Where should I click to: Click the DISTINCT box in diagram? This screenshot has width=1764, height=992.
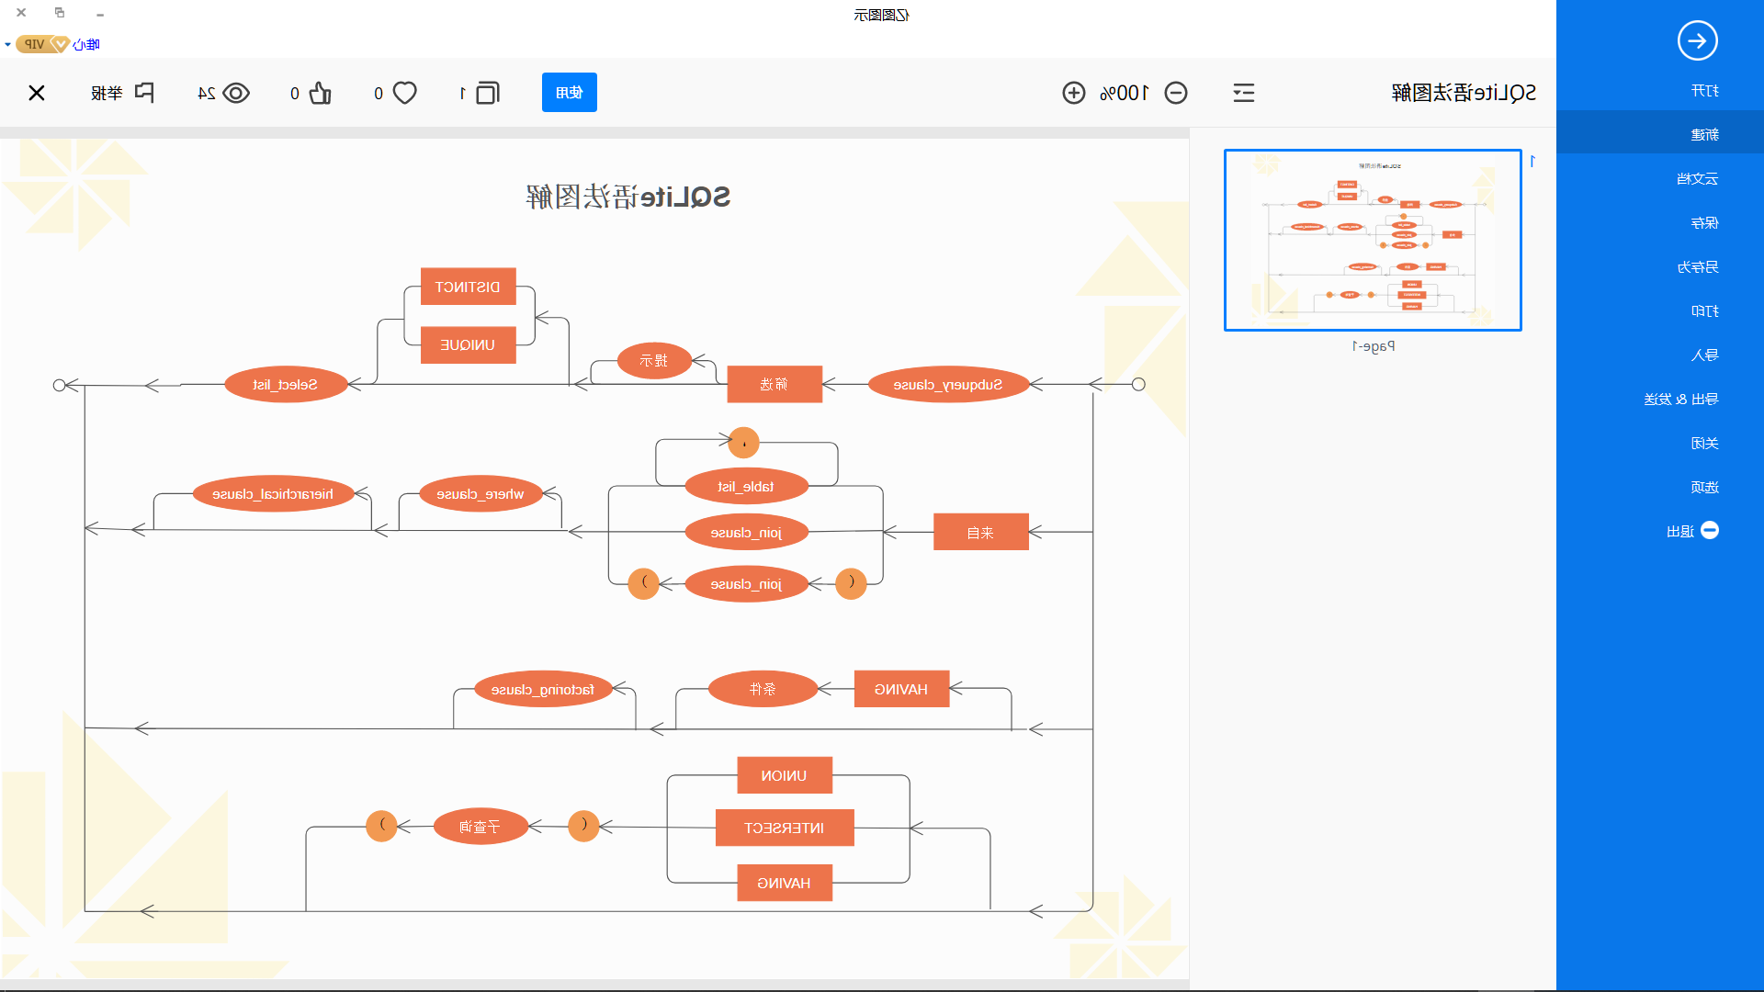tap(468, 287)
